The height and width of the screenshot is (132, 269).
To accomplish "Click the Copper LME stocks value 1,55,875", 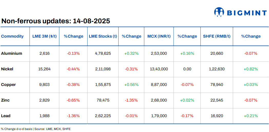I will [103, 85].
